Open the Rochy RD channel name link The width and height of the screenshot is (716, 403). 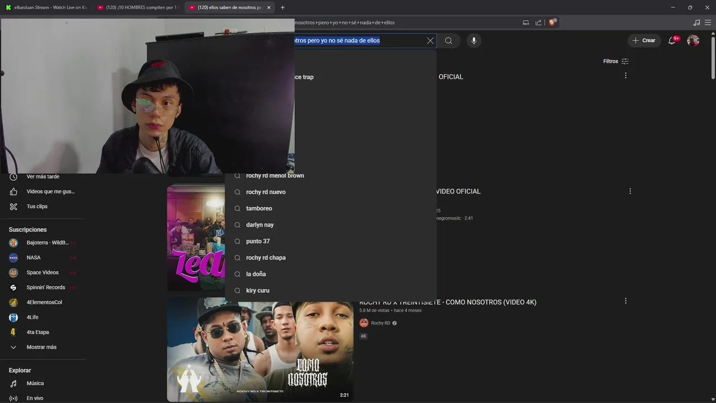[x=380, y=323]
